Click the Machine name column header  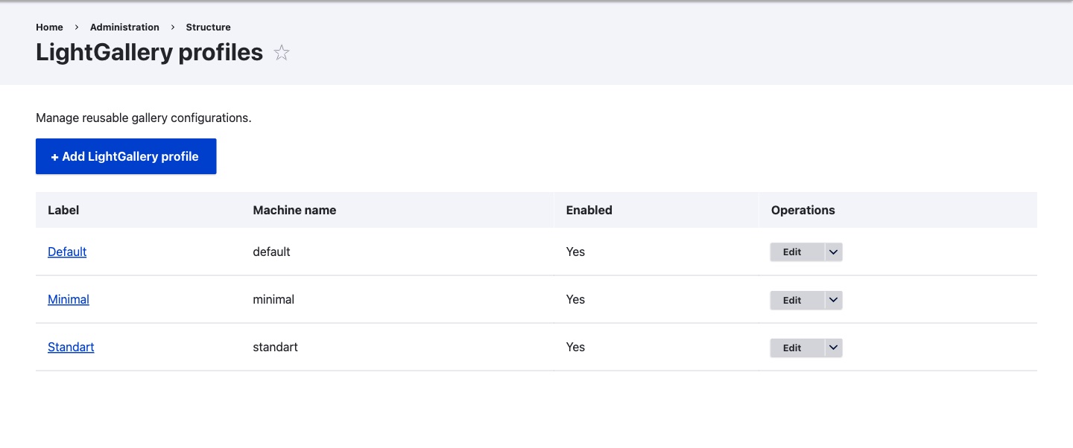pyautogui.click(x=294, y=210)
